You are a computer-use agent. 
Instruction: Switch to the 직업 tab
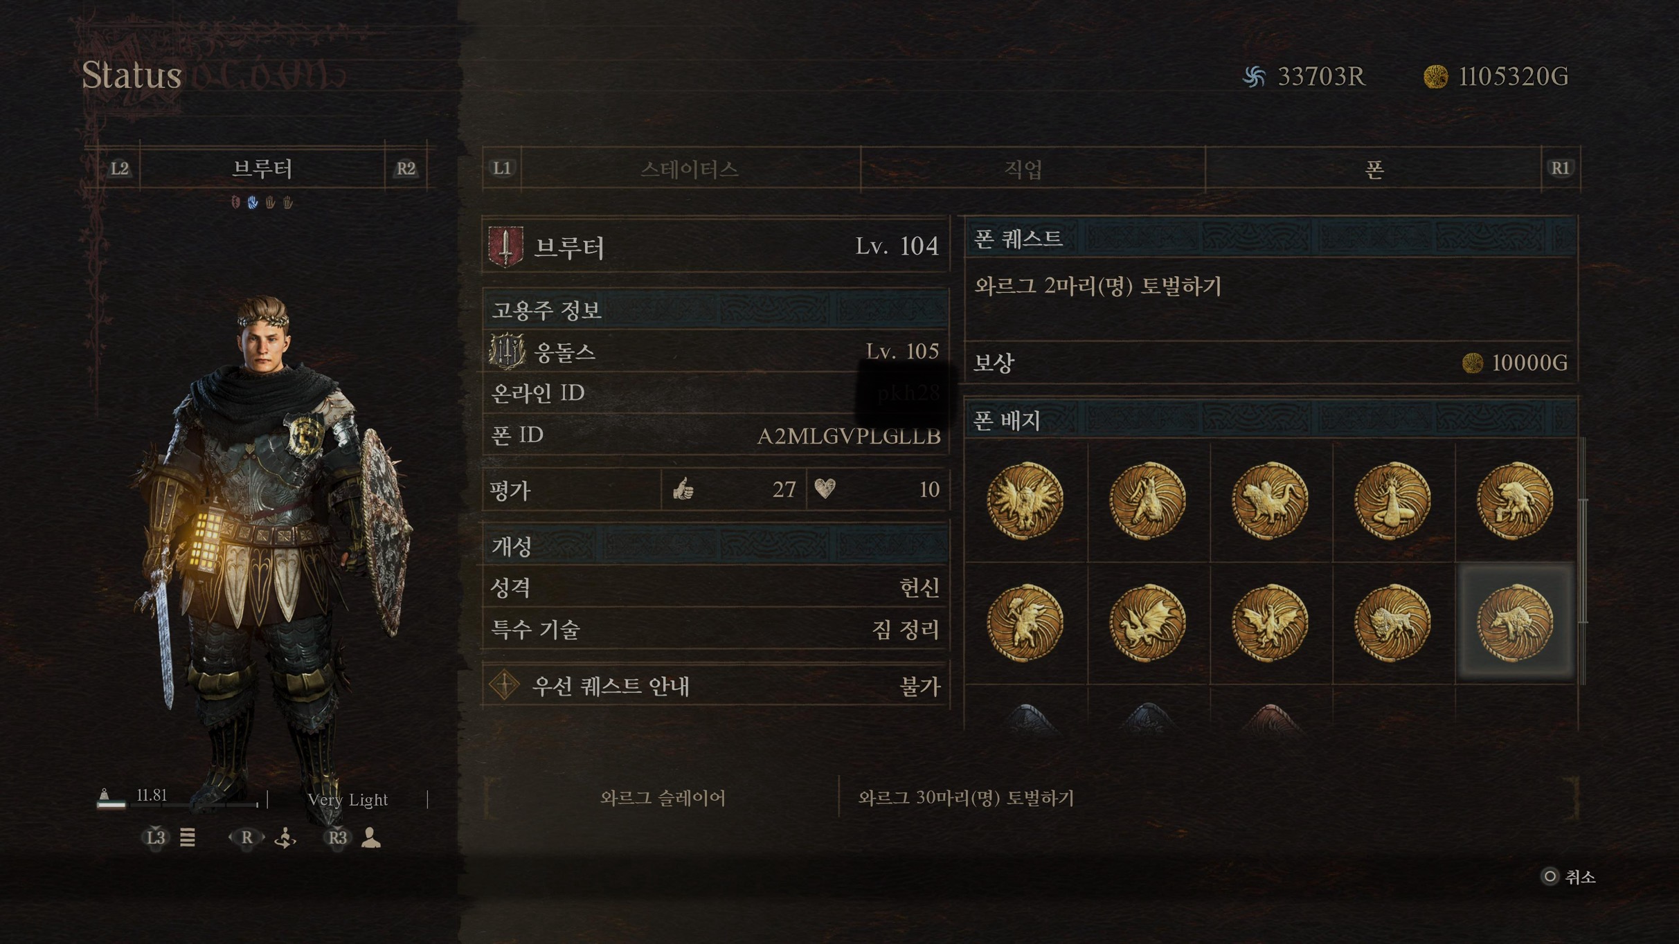coord(1024,169)
